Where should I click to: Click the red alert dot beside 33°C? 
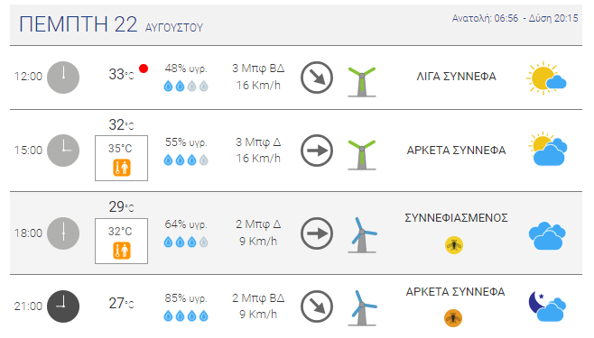[144, 69]
